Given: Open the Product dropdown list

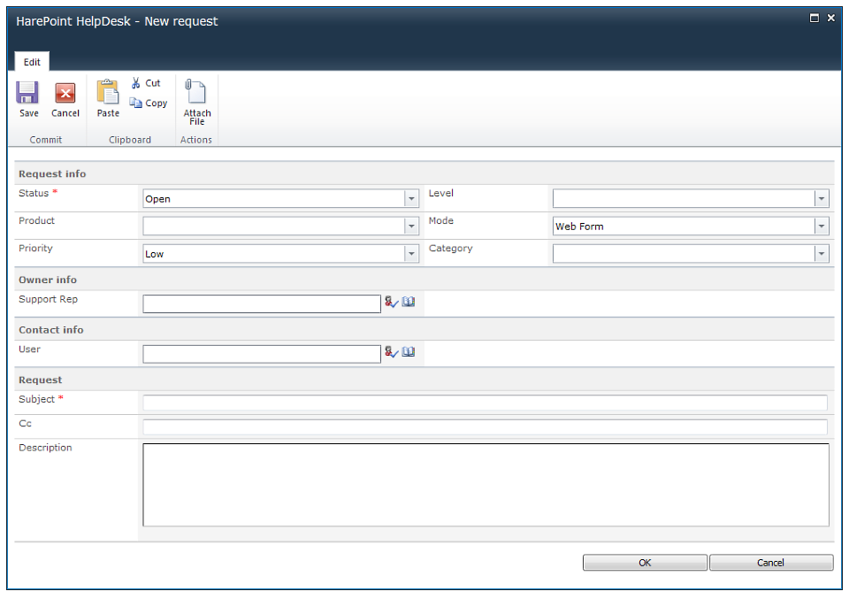Looking at the screenshot, I should (x=411, y=227).
